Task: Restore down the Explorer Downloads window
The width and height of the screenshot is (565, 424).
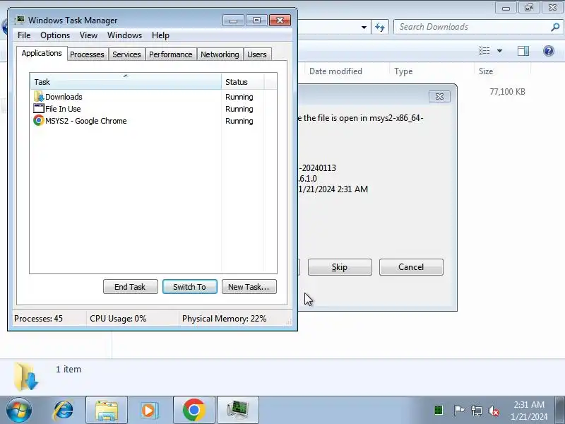Action: [x=529, y=8]
